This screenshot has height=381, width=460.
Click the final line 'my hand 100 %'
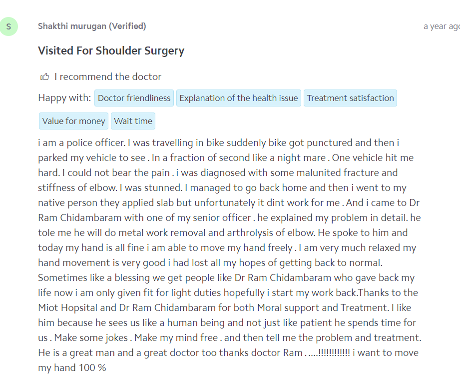click(72, 368)
